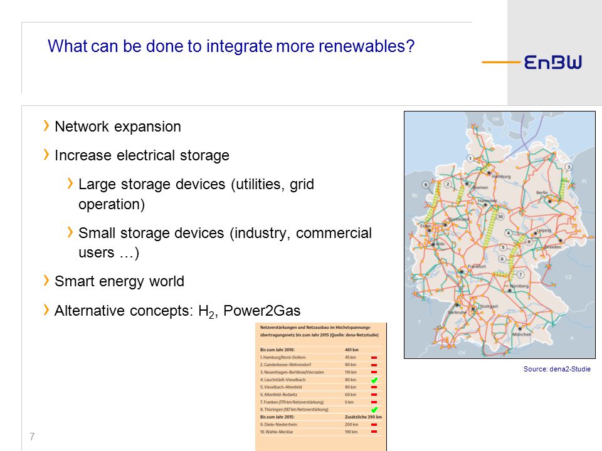This screenshot has height=451, width=602.
Task: Click the red status mark for Altenfeld-Redwitz
Action: (x=374, y=395)
